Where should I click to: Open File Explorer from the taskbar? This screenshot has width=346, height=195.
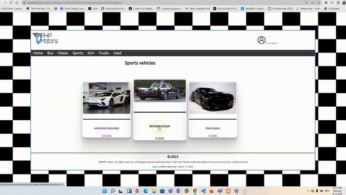[x=154, y=191]
